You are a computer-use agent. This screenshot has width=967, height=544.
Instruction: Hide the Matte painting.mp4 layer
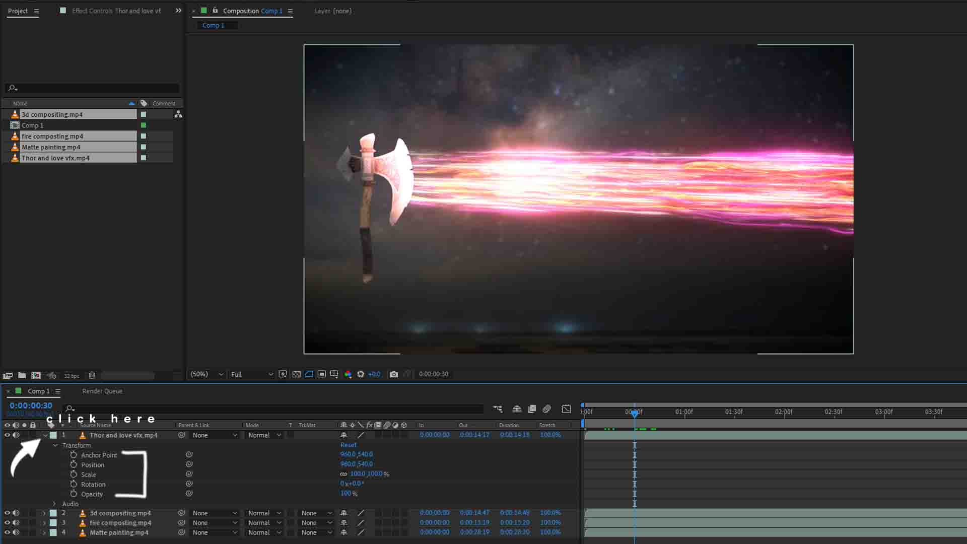pos(7,532)
